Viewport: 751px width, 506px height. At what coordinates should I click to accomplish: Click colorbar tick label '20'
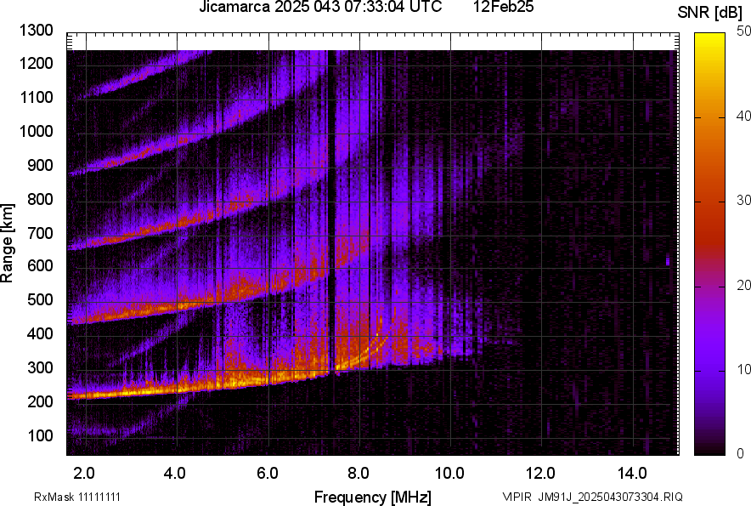pyautogui.click(x=743, y=285)
